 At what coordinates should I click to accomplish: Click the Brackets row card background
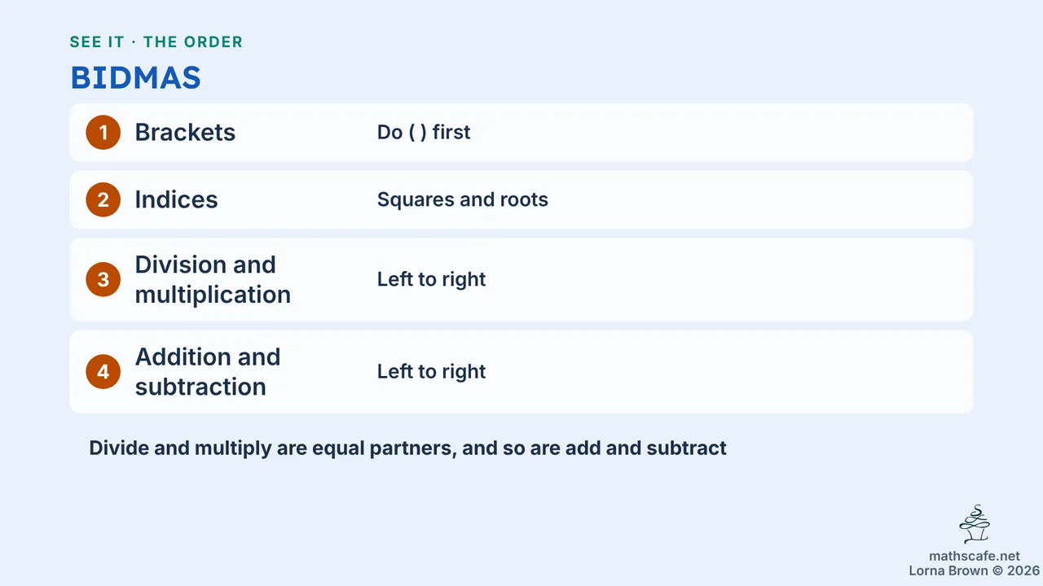[521, 133]
